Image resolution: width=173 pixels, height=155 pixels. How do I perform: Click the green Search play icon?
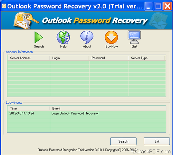[x=39, y=37]
